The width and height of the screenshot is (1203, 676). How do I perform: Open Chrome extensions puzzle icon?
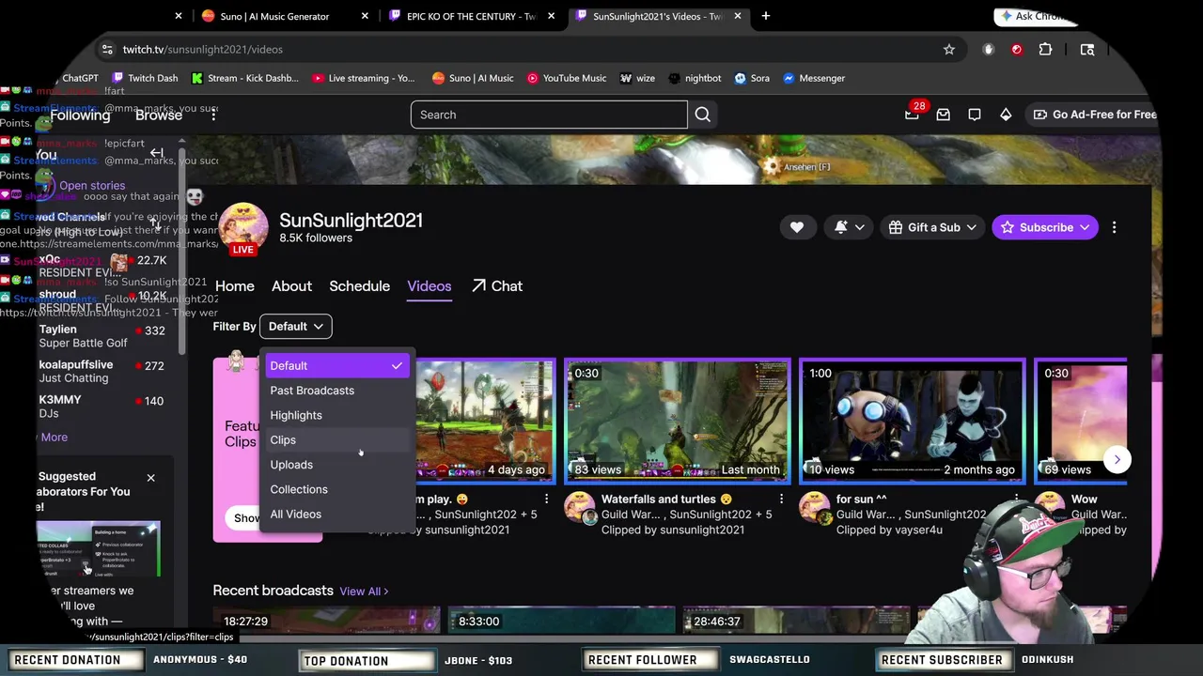pyautogui.click(x=1045, y=49)
